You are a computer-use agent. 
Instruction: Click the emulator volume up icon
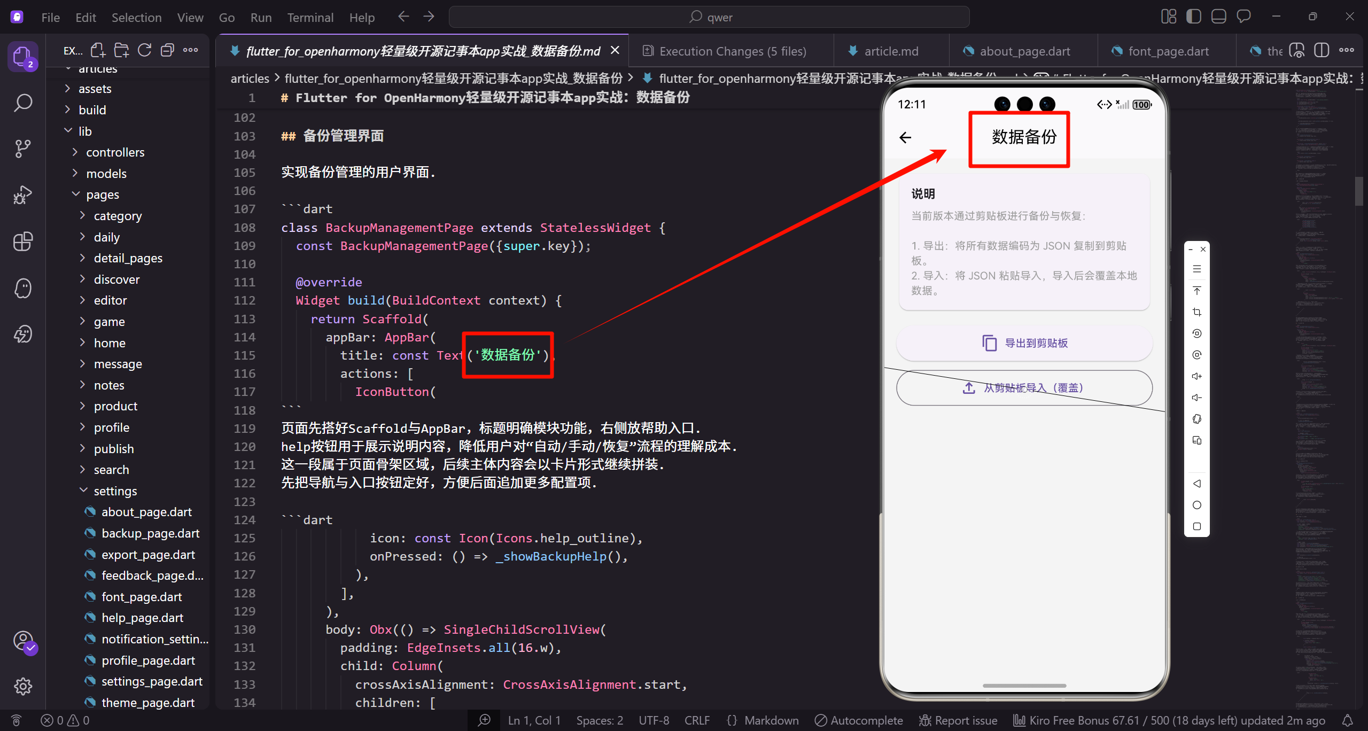pyautogui.click(x=1197, y=376)
